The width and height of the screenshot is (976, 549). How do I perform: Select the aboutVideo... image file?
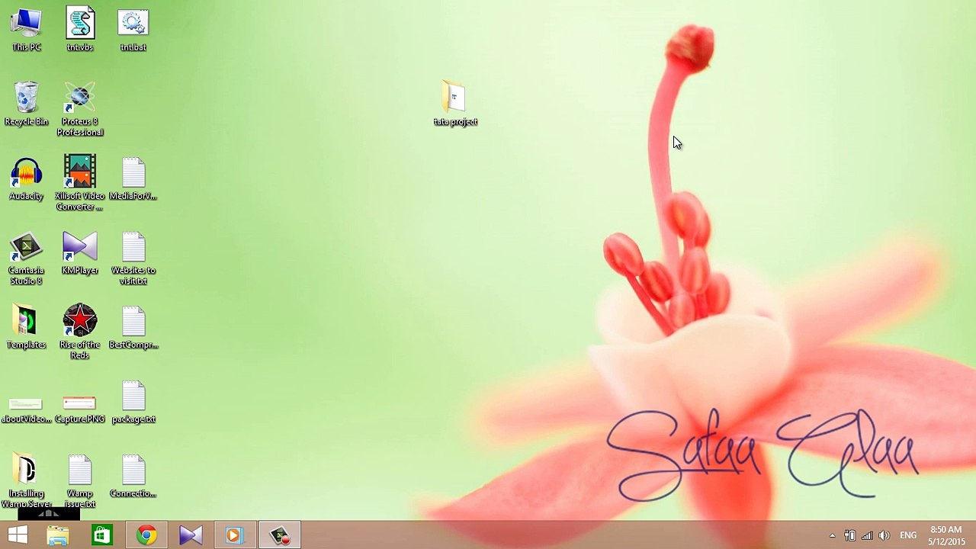26,409
